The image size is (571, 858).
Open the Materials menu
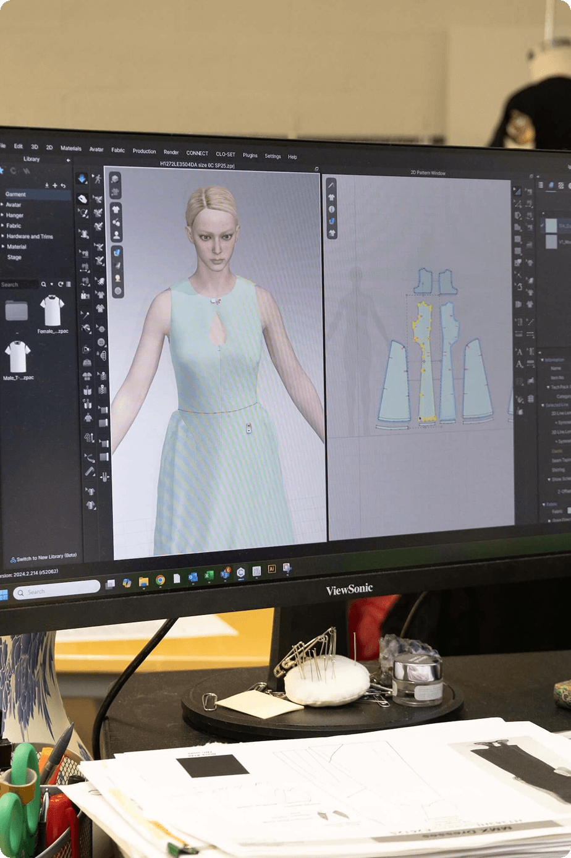71,148
